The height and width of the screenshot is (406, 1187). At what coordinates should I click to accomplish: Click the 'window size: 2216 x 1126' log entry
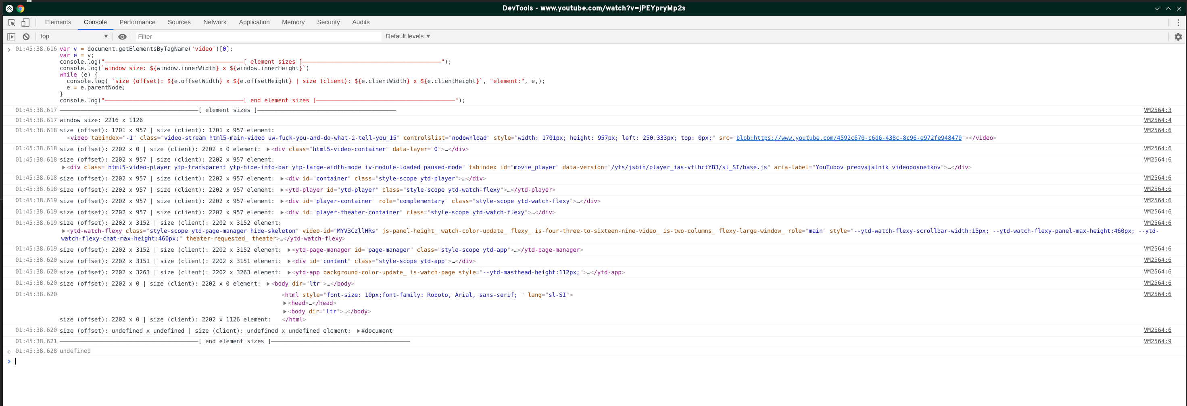click(x=101, y=120)
